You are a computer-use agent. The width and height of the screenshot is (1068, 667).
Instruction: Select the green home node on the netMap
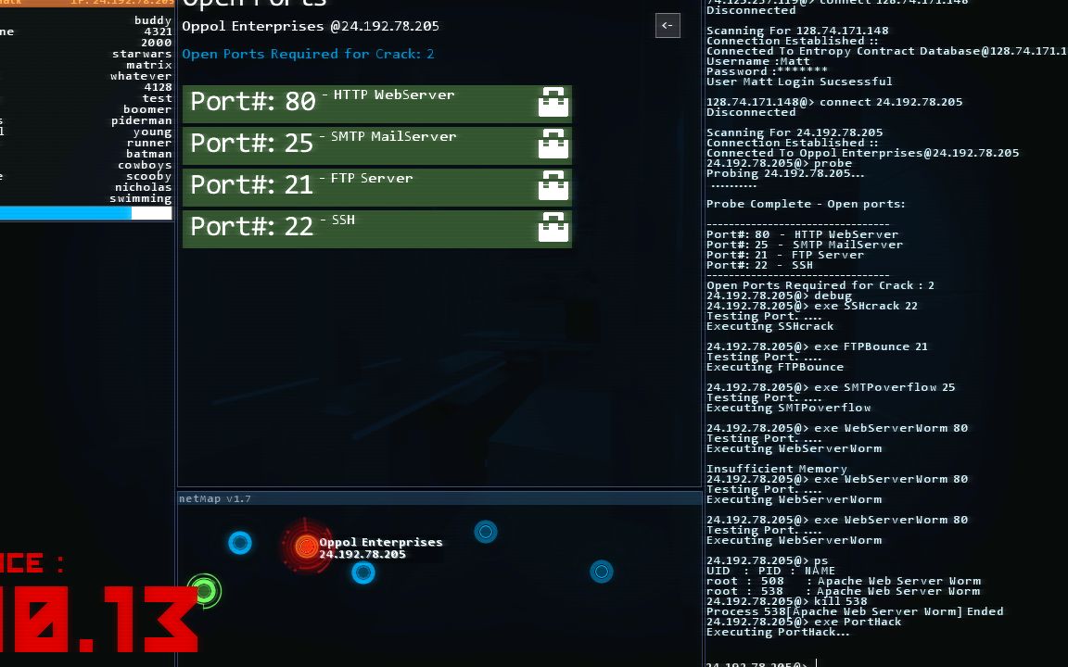pyautogui.click(x=204, y=591)
